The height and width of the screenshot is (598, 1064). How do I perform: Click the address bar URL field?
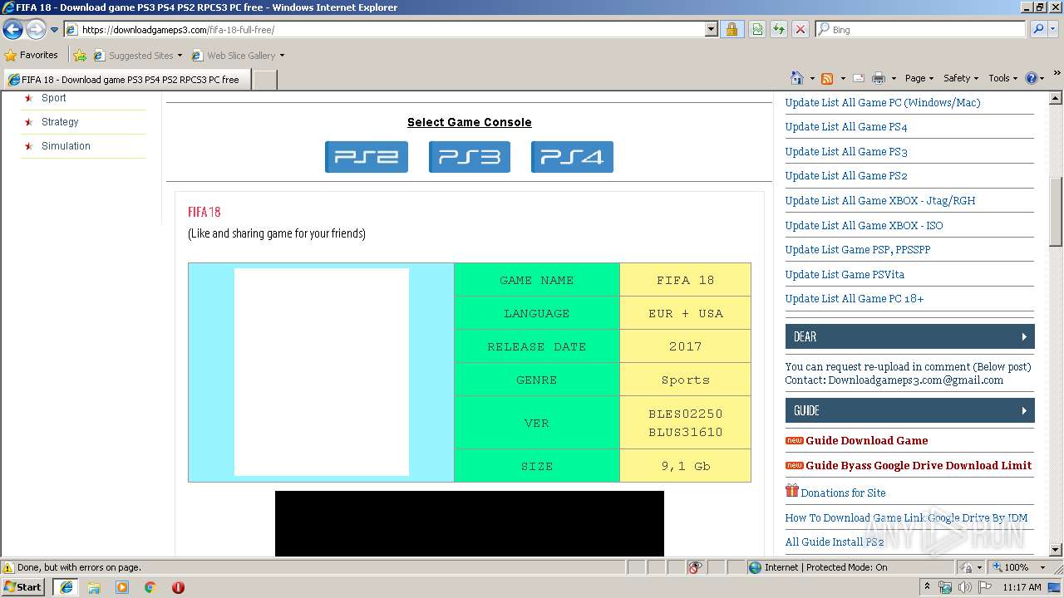click(x=384, y=29)
